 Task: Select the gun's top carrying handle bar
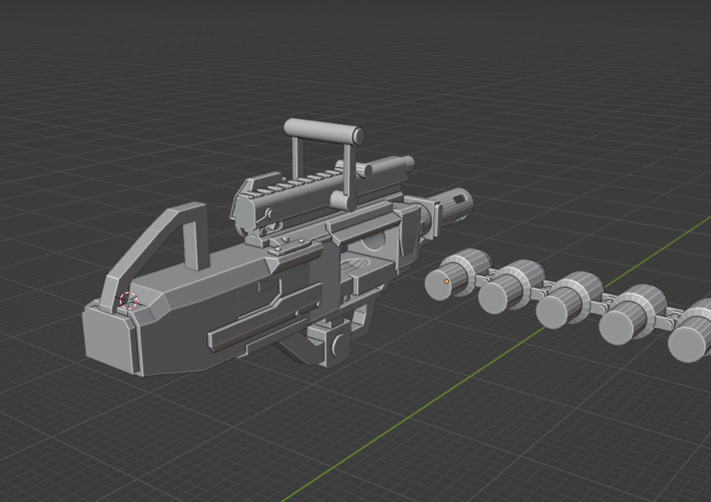click(x=323, y=131)
